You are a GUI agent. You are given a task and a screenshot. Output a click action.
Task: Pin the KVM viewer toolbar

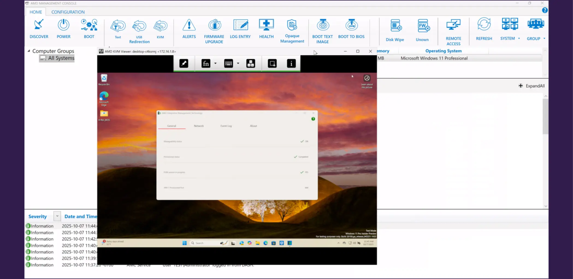184,63
